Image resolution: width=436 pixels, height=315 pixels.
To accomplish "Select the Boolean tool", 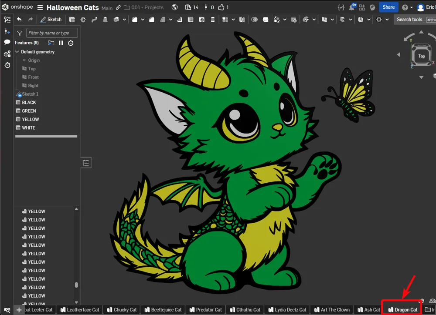I will (x=255, y=20).
